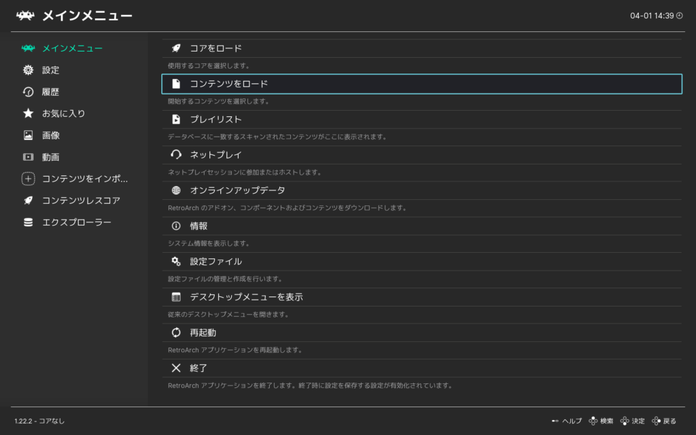This screenshot has height=435, width=696.
Task: Click the info circle icon for 情報
Action: 176,226
